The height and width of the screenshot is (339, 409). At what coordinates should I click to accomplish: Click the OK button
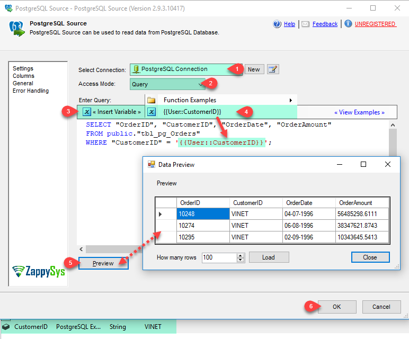coord(337,307)
